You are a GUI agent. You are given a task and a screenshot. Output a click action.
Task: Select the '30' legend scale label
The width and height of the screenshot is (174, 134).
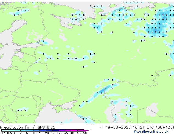pos(60,133)
